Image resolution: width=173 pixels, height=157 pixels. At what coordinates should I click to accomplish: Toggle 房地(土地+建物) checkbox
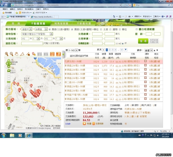click(49, 29)
